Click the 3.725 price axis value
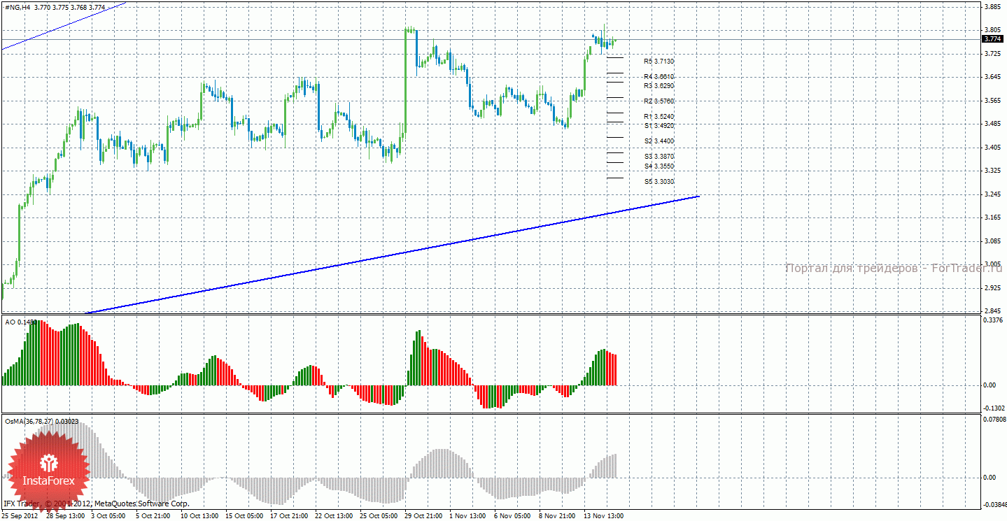Viewport: 1007px width, 521px height. (992, 54)
